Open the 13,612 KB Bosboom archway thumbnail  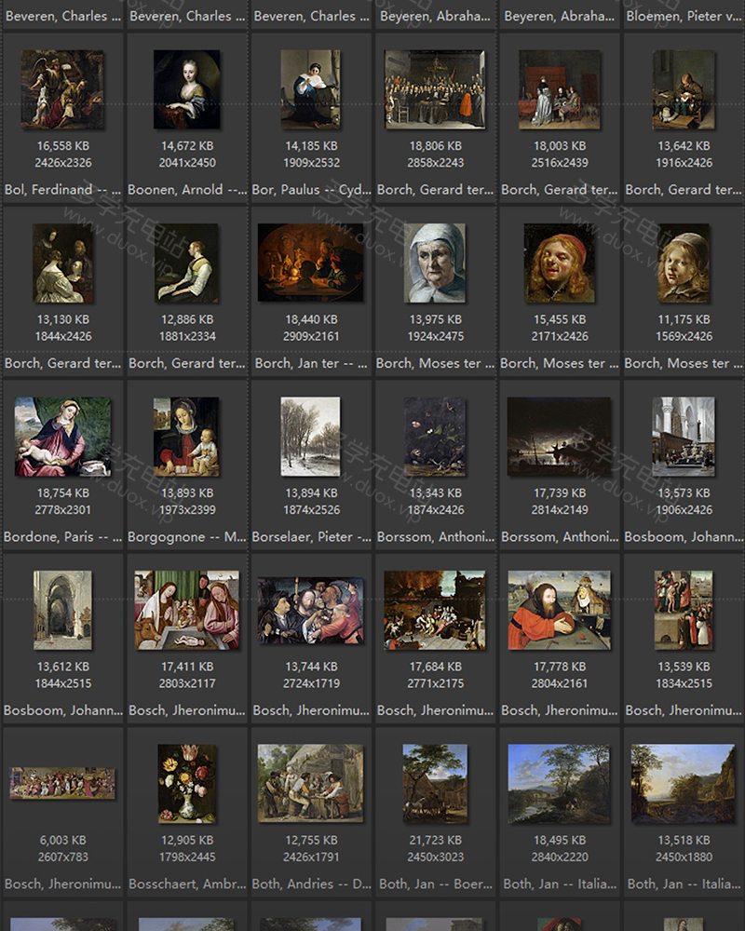(x=62, y=611)
